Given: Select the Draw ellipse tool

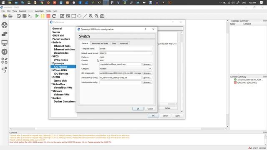Looking at the screenshot, I should (x=79, y=16).
